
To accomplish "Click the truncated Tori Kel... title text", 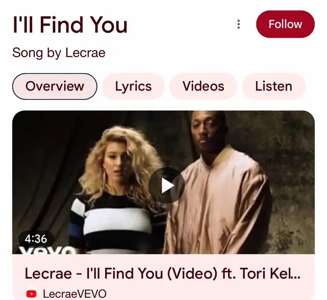I will tap(270, 273).
